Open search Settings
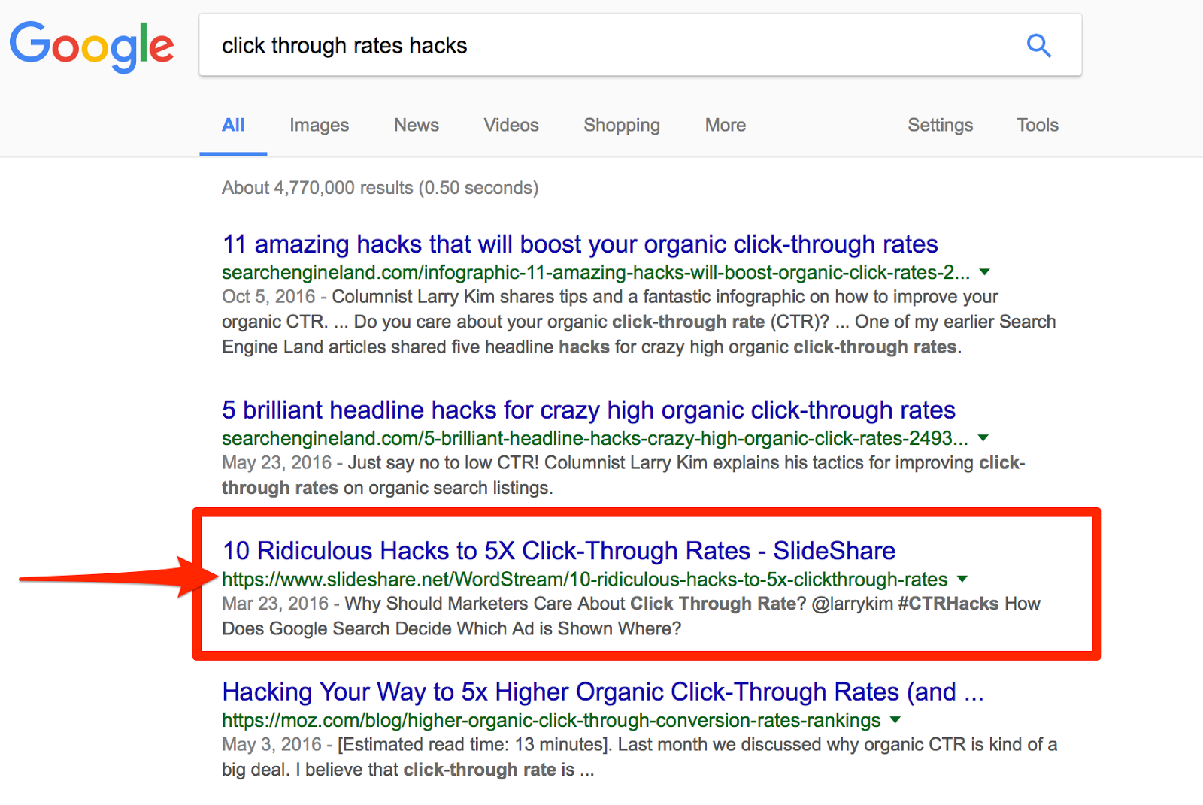 (940, 125)
